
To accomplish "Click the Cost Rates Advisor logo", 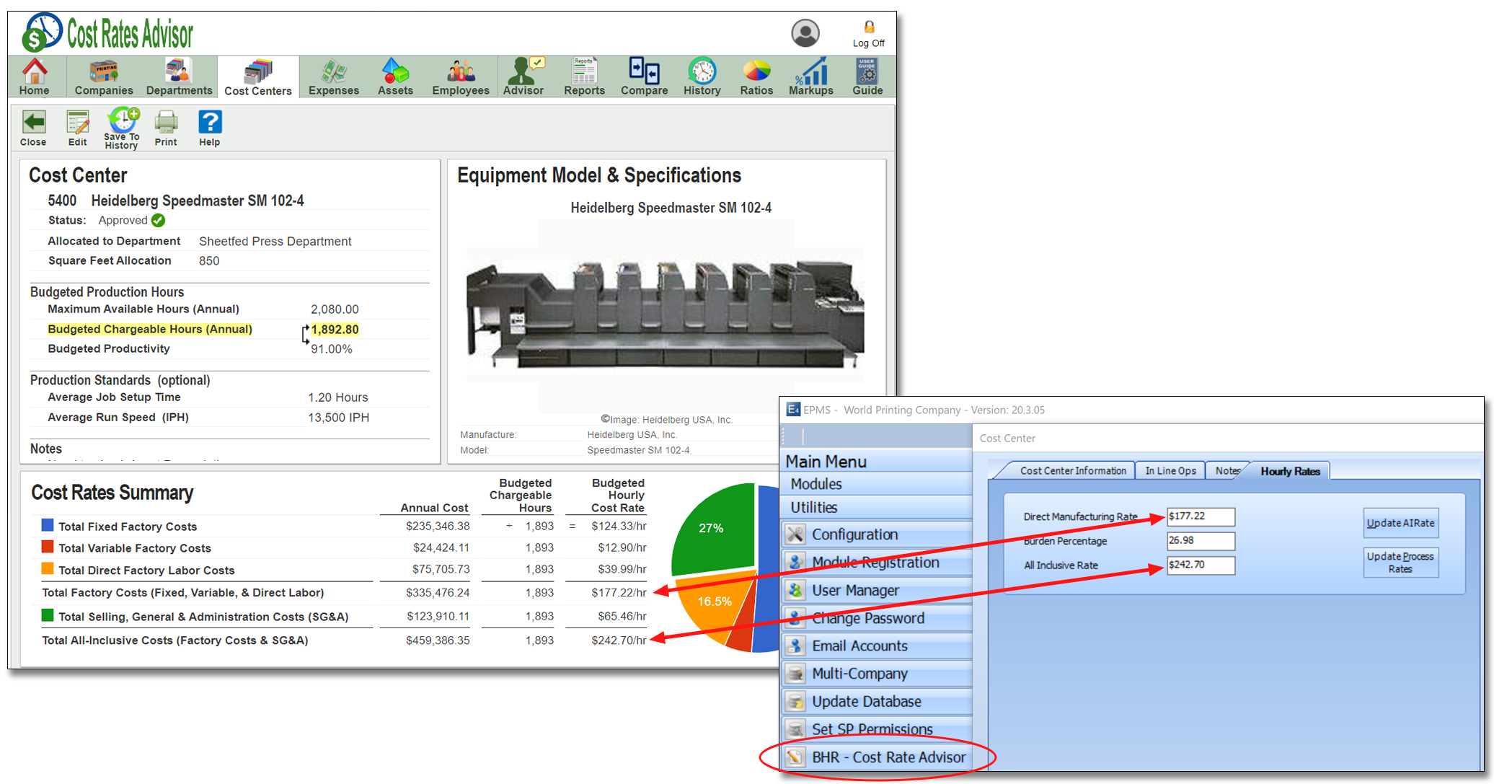I will 107,32.
